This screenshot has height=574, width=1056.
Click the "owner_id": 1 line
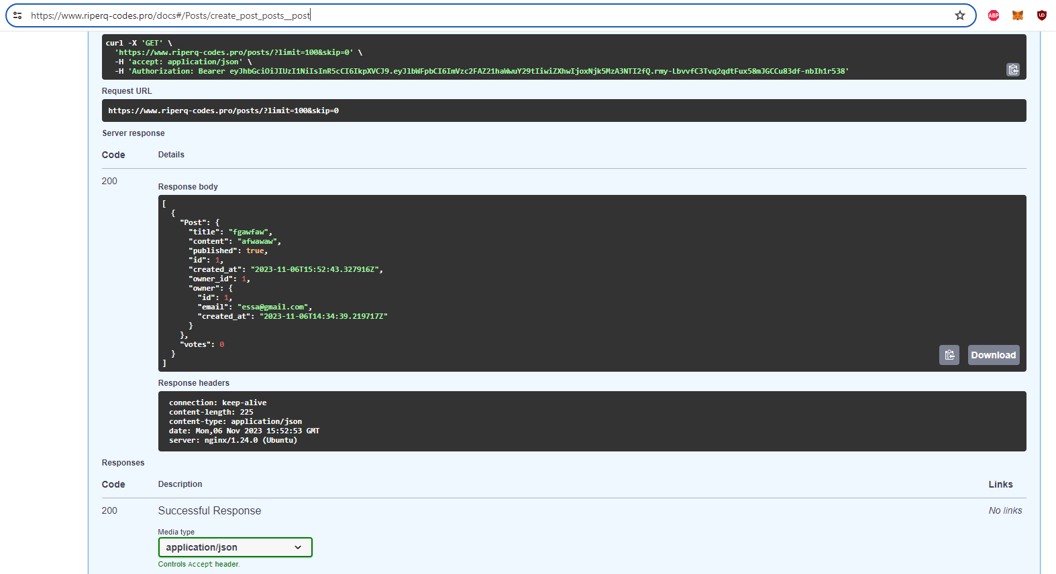tap(219, 279)
